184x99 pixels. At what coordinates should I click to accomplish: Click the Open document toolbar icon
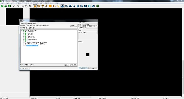tap(6, 6)
